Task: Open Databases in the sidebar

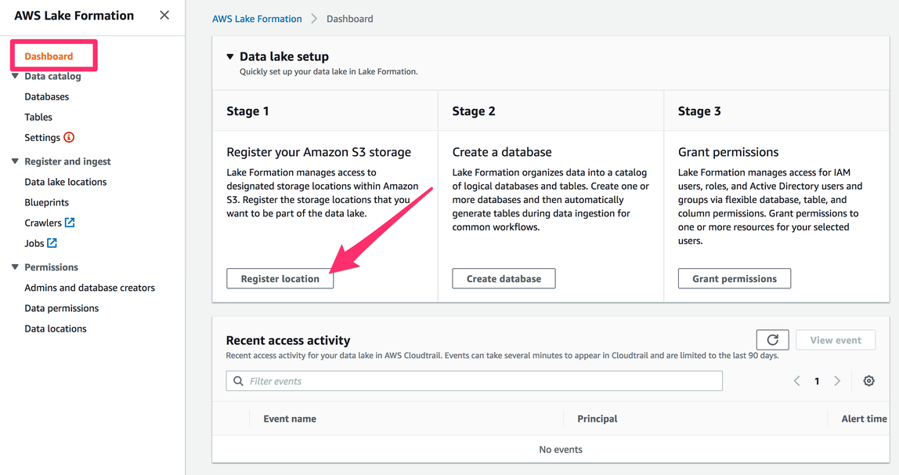Action: [47, 96]
